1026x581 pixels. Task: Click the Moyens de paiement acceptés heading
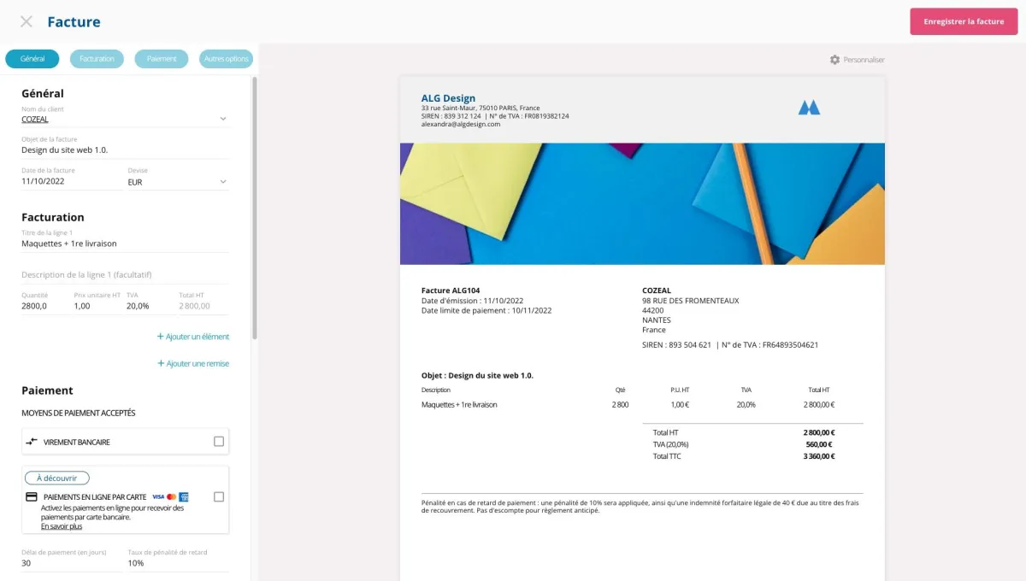point(79,413)
